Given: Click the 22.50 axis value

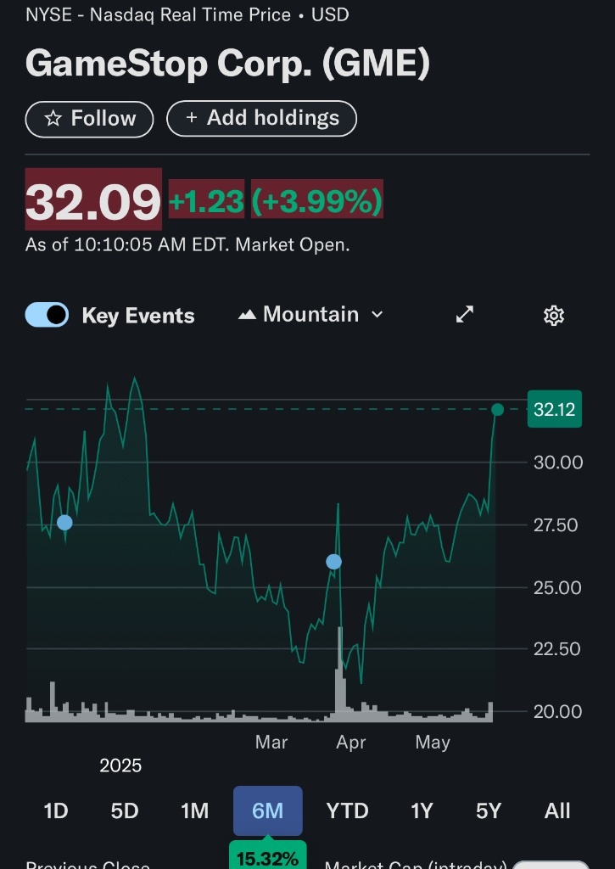Looking at the screenshot, I should click(x=556, y=648).
